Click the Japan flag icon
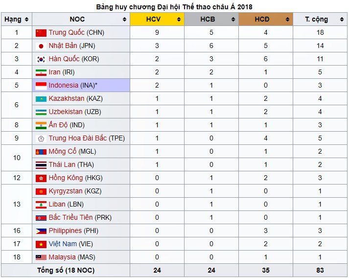Screen dimensions: 349x278 click(41, 46)
